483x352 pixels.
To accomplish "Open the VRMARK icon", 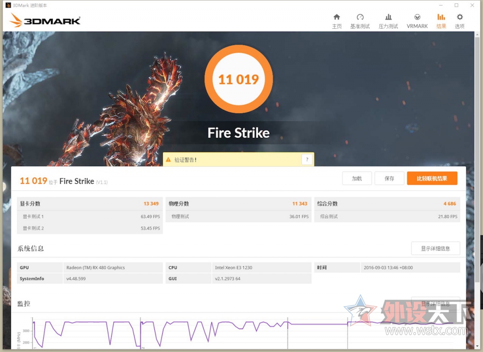I will coord(417,17).
